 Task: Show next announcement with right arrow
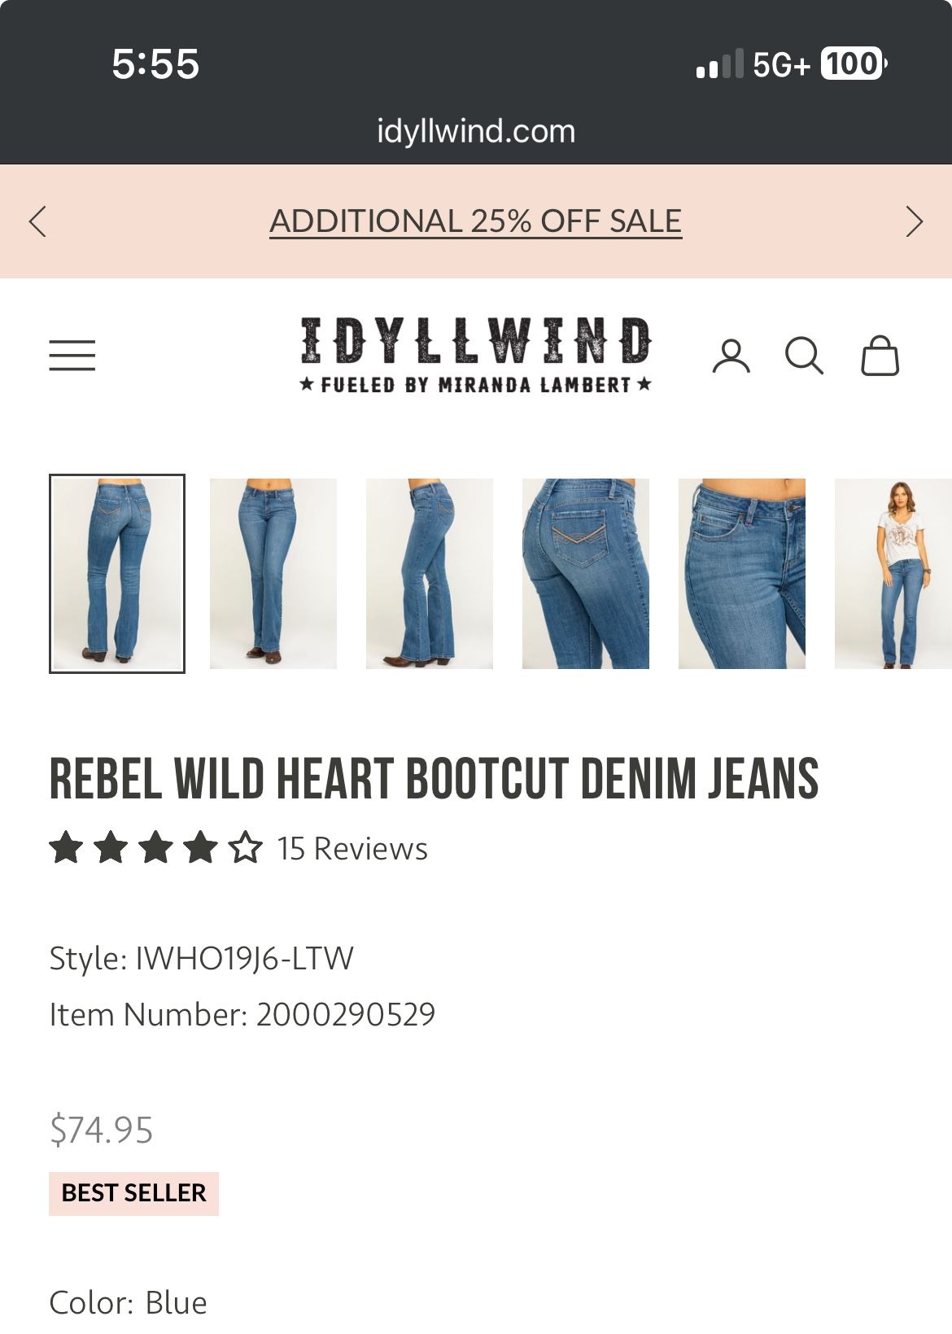pos(915,221)
